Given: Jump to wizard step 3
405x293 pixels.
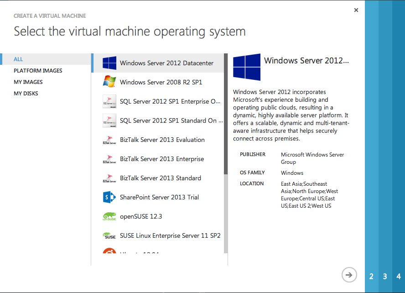Looking at the screenshot, I should (385, 276).
